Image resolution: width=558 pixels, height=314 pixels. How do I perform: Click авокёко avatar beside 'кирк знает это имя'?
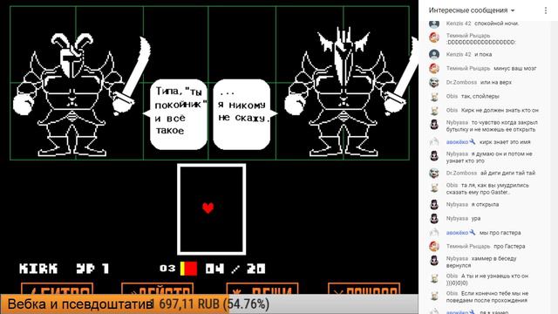(x=434, y=141)
